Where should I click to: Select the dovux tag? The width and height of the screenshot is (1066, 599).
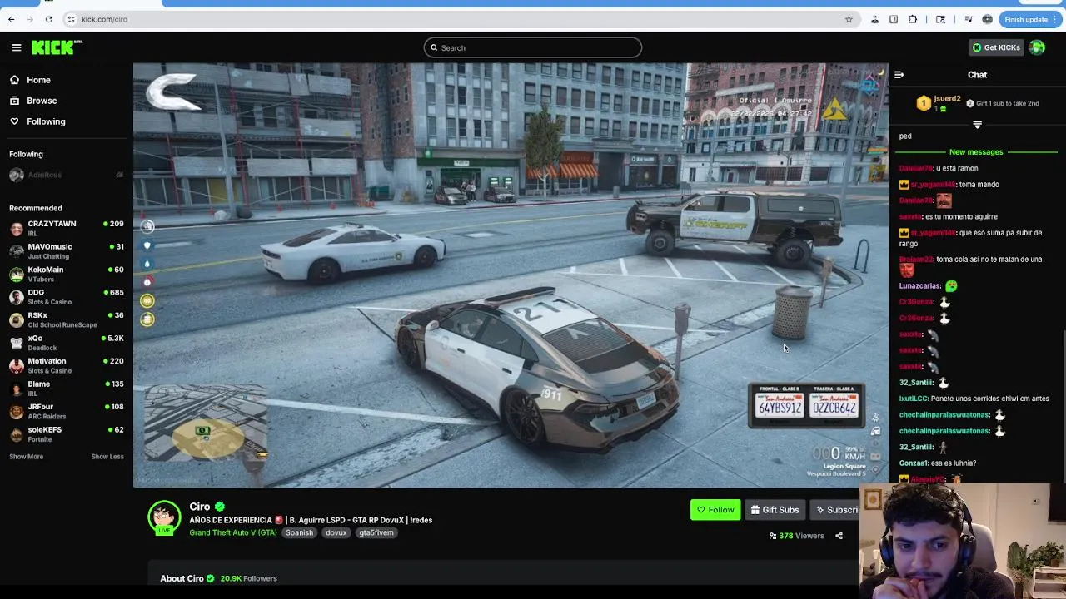[x=336, y=533]
